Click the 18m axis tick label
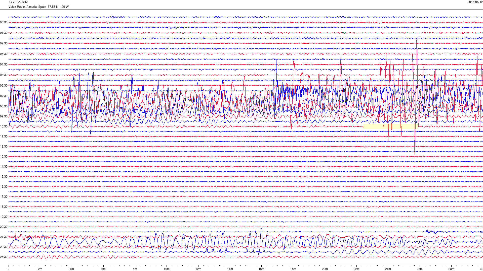The image size is (483, 271). (293, 269)
